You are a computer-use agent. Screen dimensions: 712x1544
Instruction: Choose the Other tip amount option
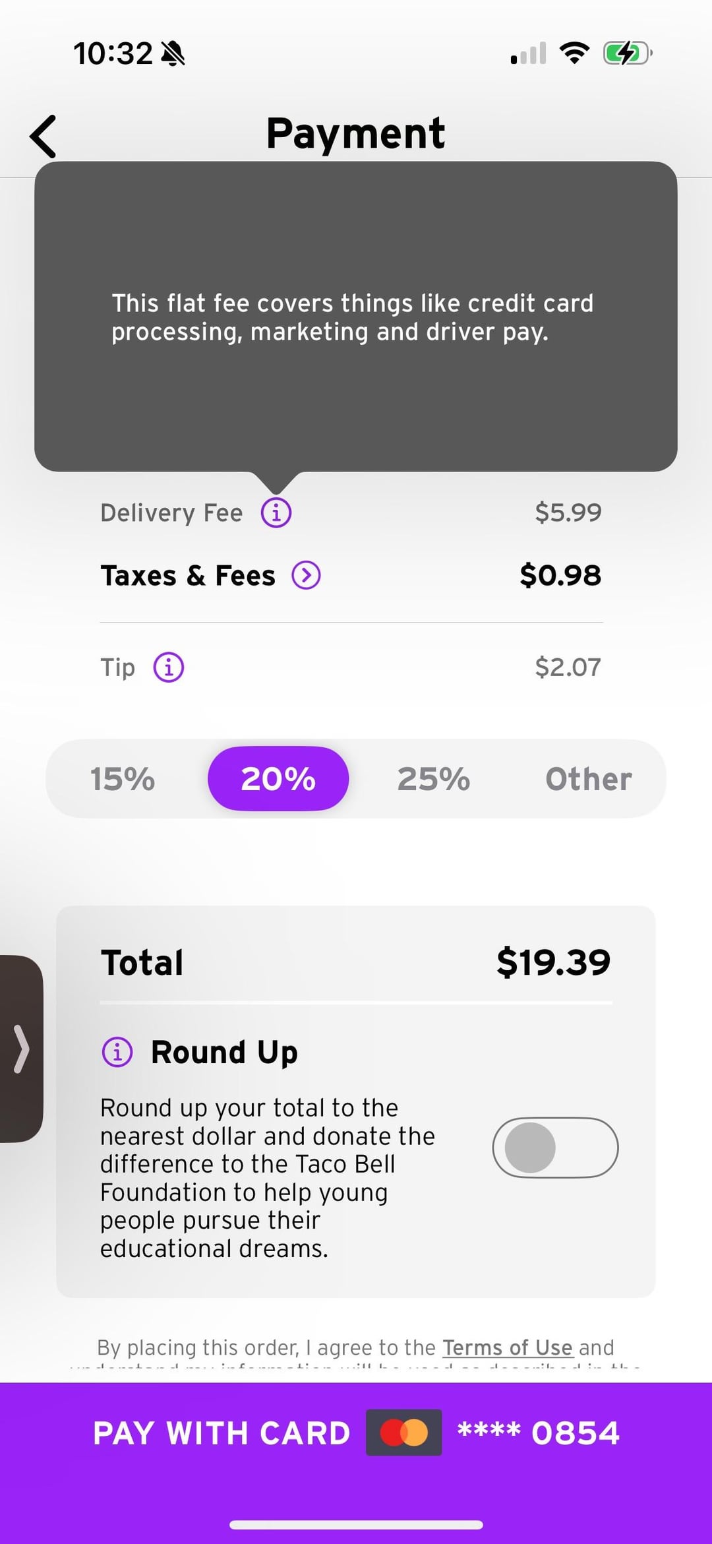pyautogui.click(x=589, y=779)
